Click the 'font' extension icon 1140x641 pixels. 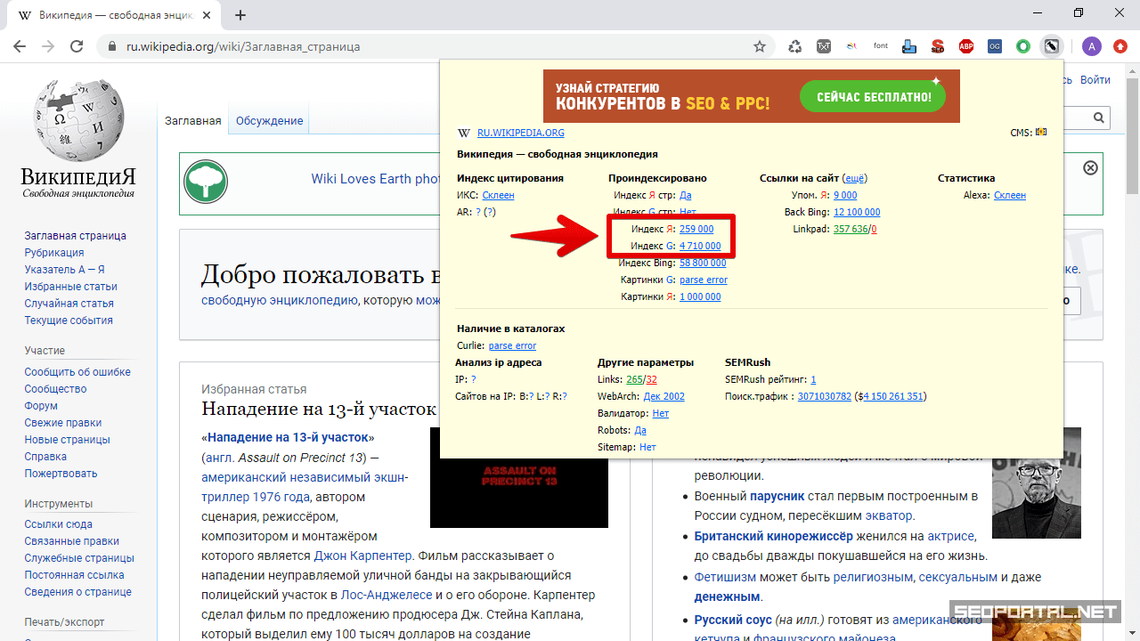tap(881, 46)
